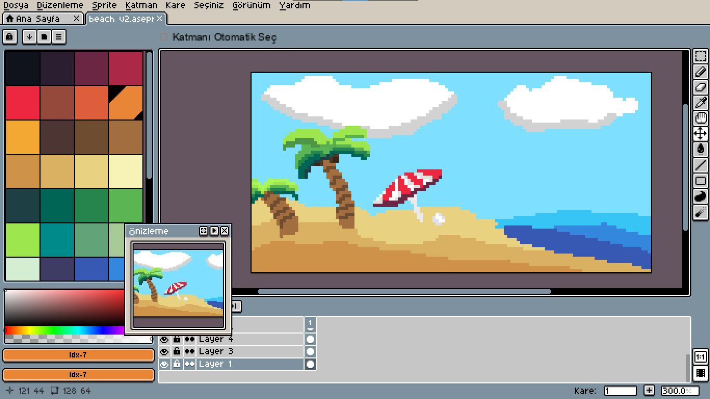Select the Layer 1 row

point(249,364)
